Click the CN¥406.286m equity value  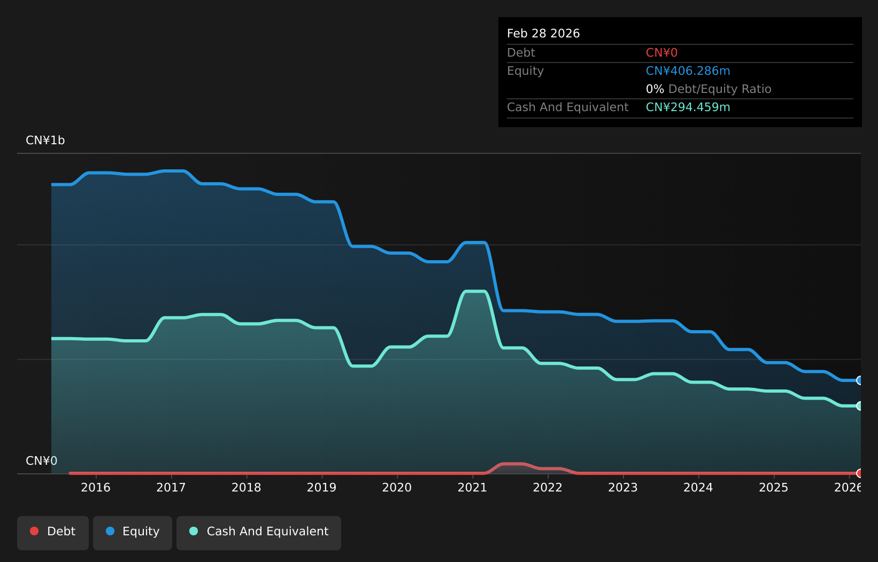[x=688, y=71]
